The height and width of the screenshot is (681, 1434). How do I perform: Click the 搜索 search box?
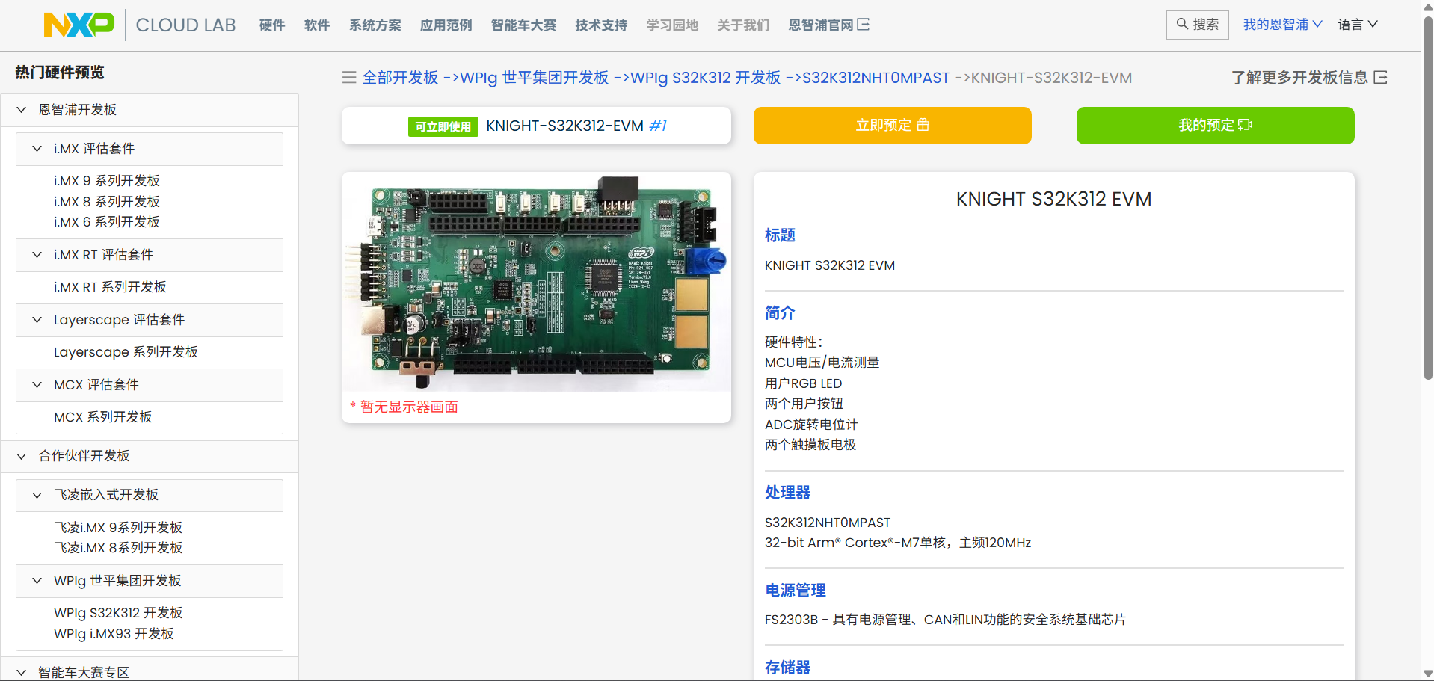click(x=1198, y=25)
